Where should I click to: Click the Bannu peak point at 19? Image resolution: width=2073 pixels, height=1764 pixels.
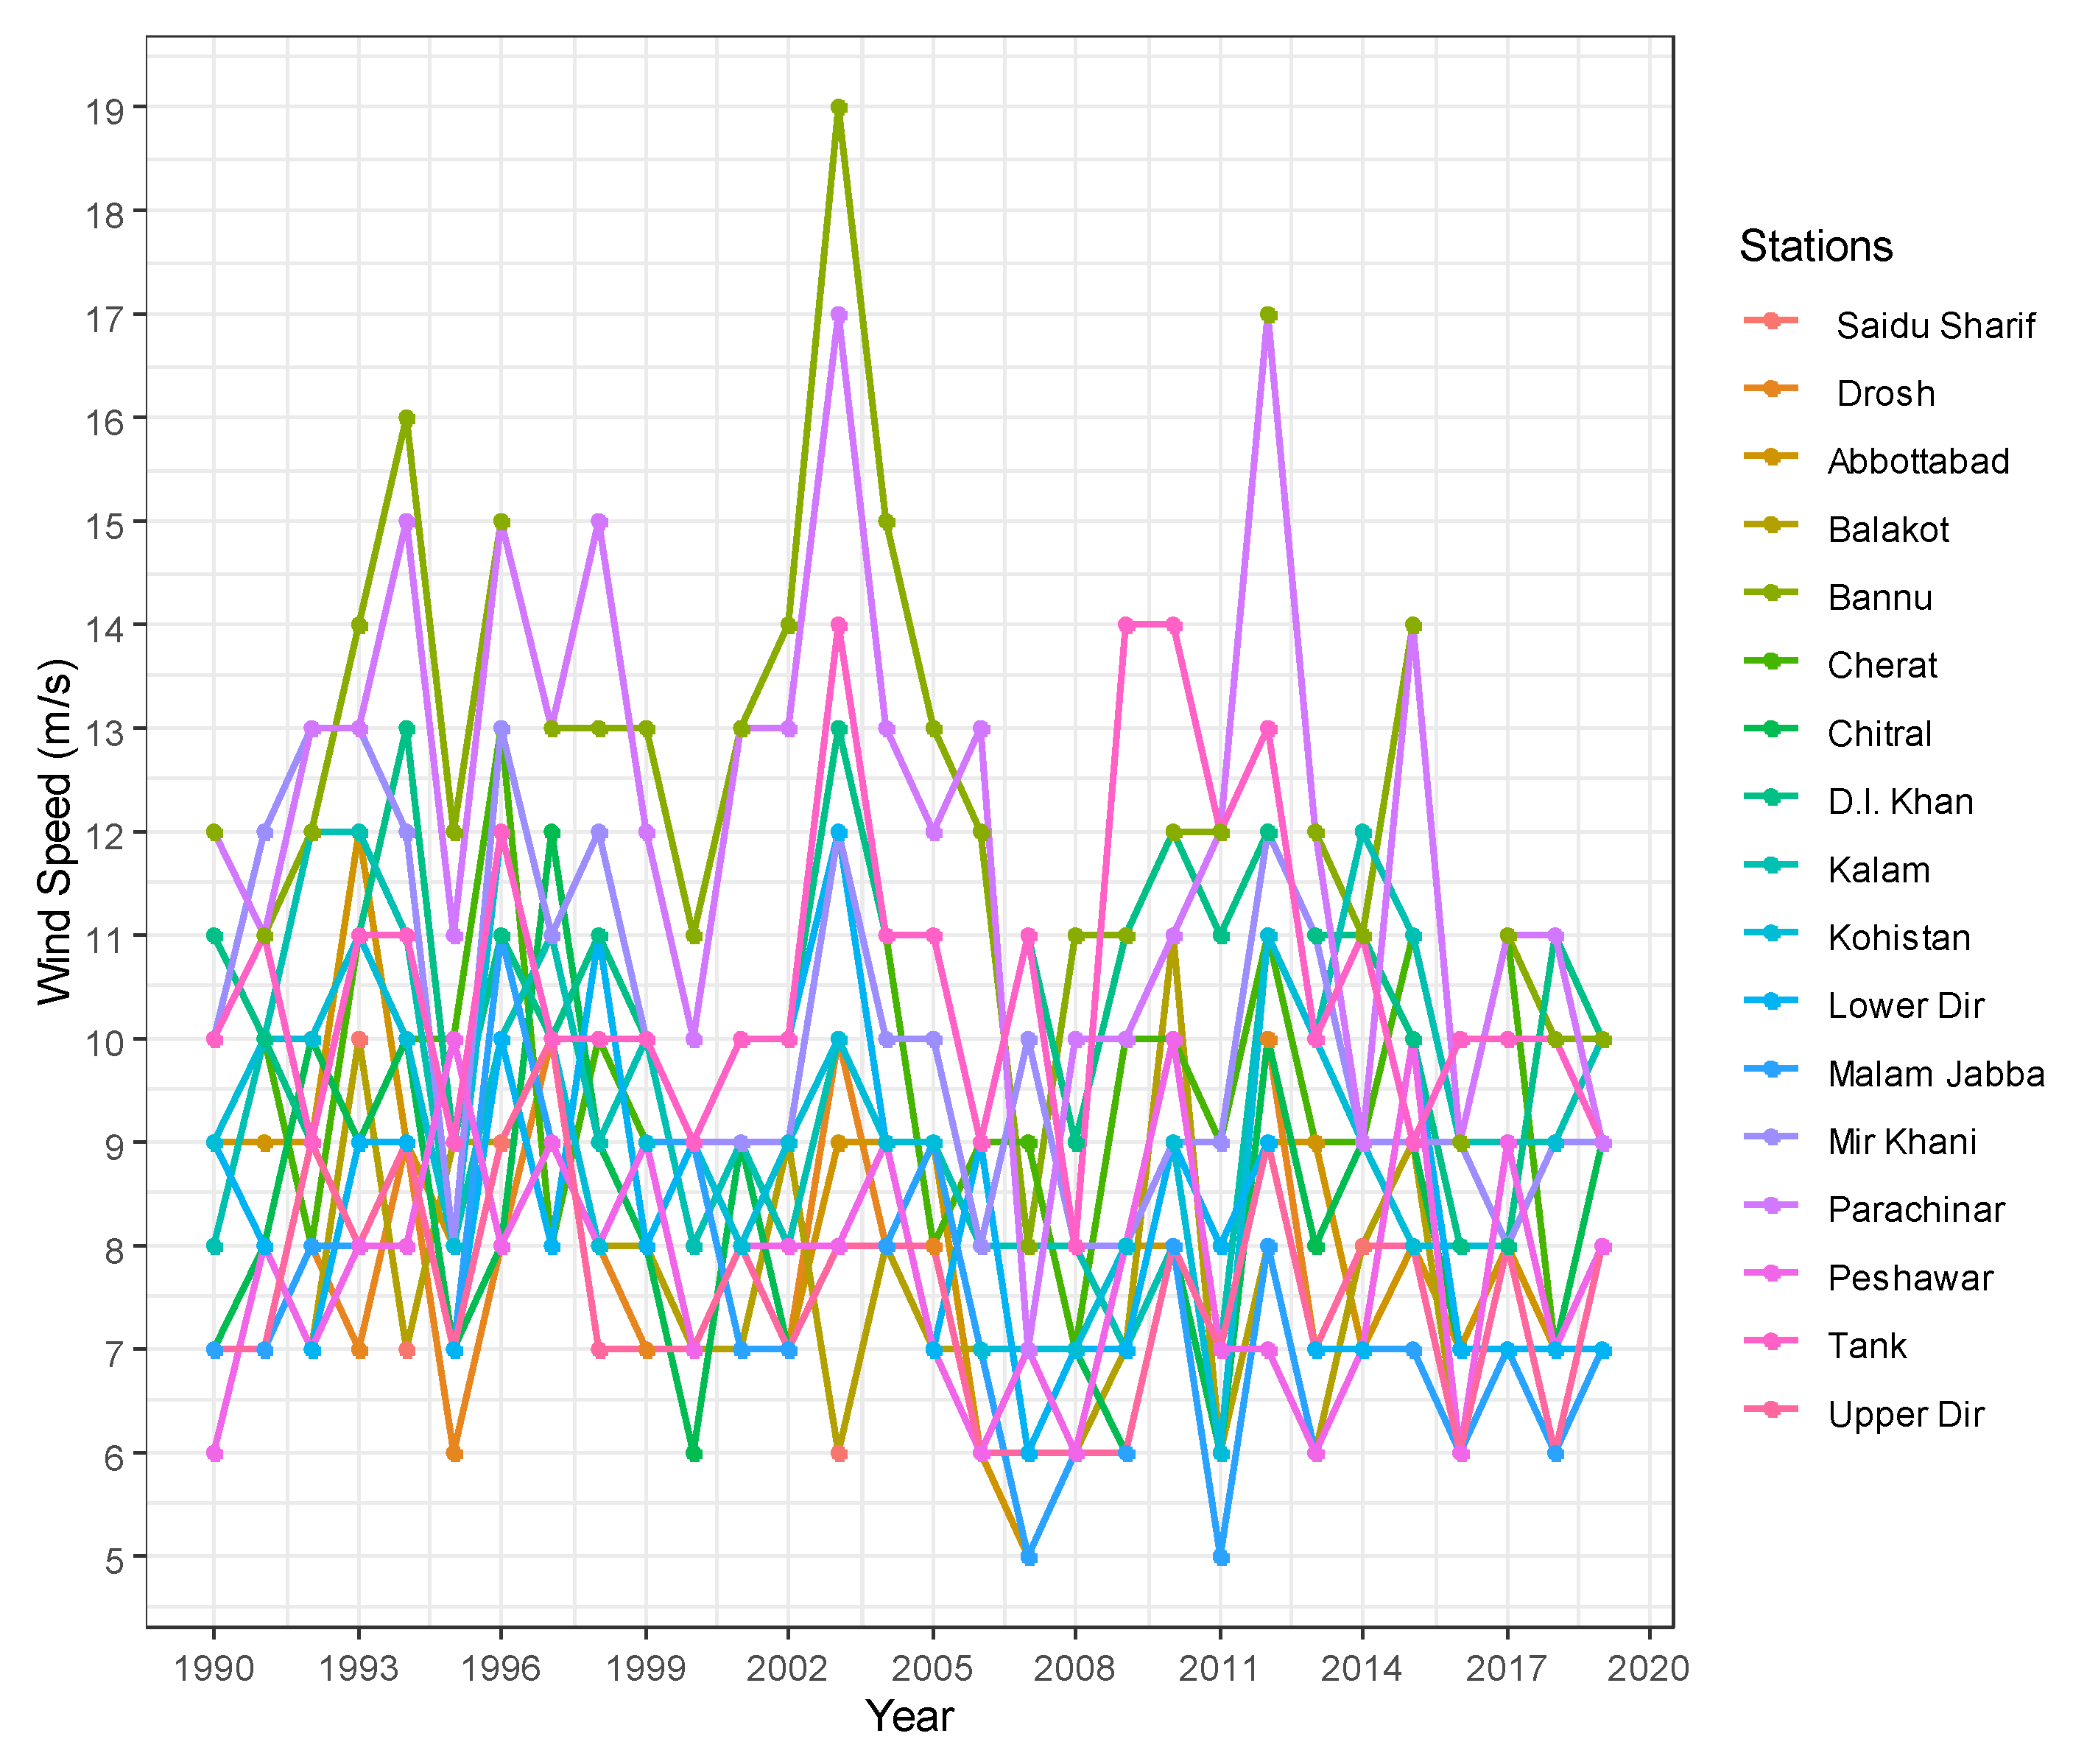pos(839,107)
